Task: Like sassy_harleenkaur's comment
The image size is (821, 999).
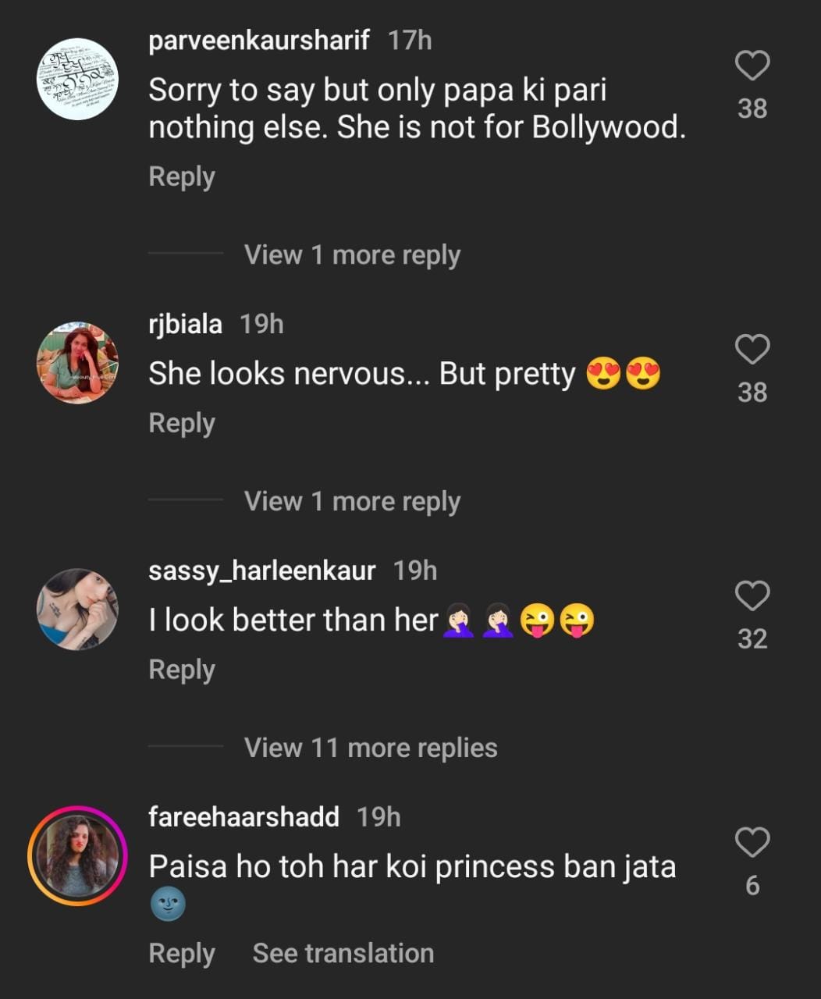Action: [752, 596]
